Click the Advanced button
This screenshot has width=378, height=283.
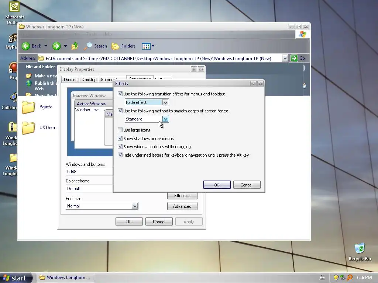(x=182, y=206)
